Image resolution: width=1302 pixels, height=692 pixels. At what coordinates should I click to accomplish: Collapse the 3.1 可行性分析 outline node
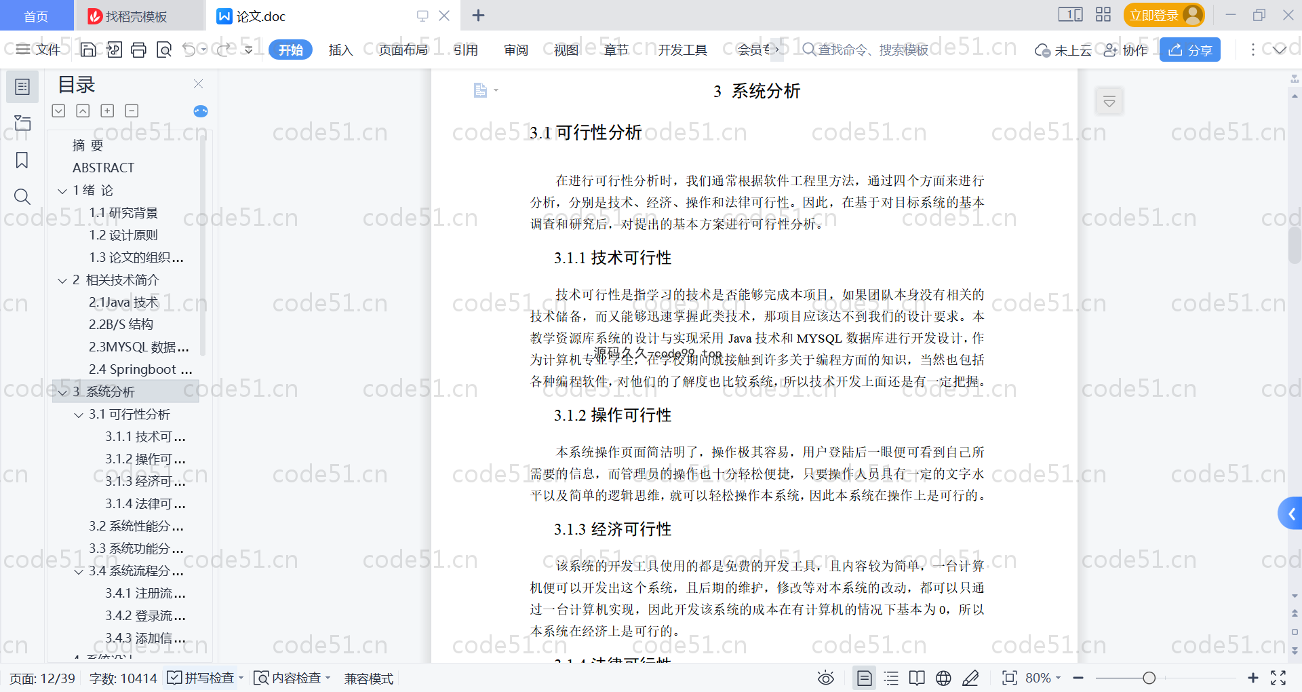tap(79, 415)
